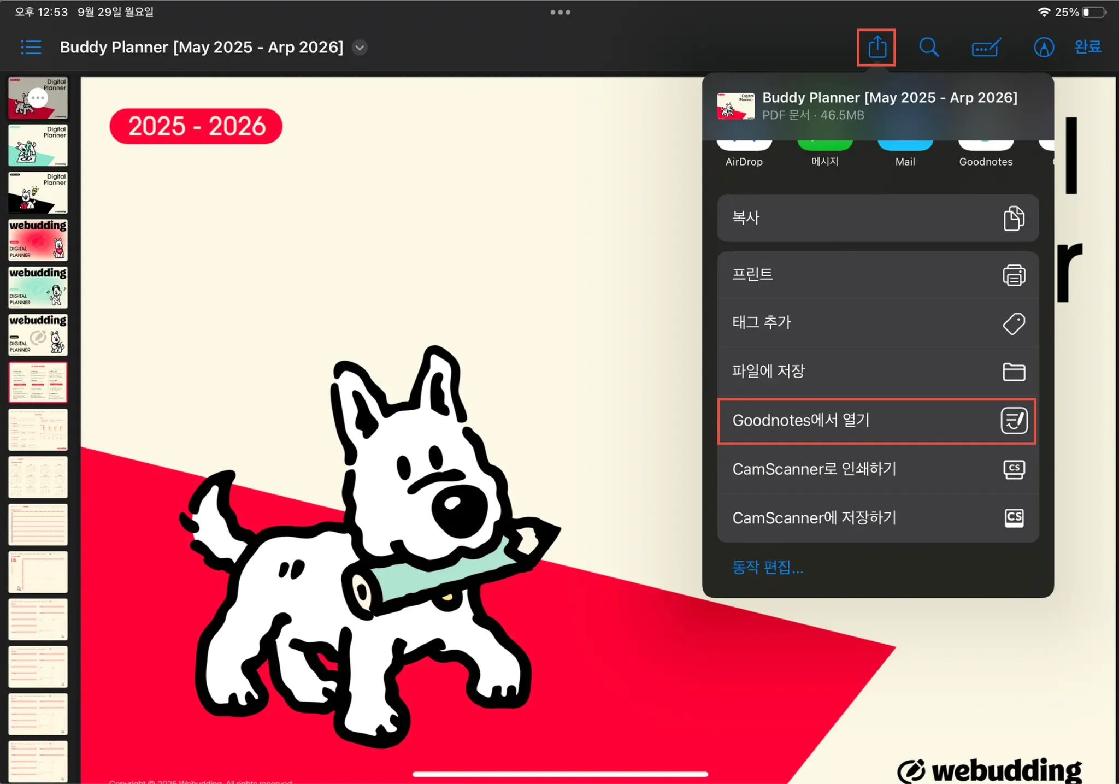Viewport: 1119px width, 784px height.
Task: Choose 파일에 저장 option
Action: (x=877, y=372)
